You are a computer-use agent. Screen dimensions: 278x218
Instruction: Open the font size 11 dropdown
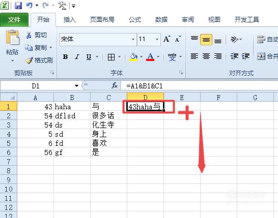[157, 39]
